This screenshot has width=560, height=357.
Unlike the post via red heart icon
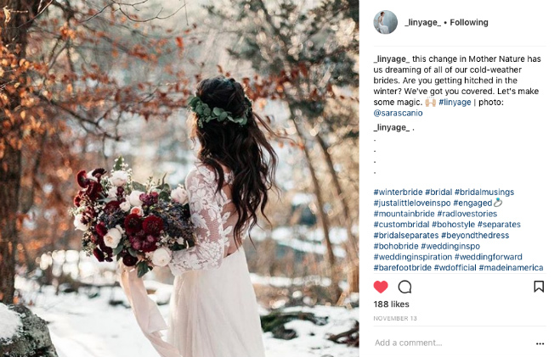(381, 287)
